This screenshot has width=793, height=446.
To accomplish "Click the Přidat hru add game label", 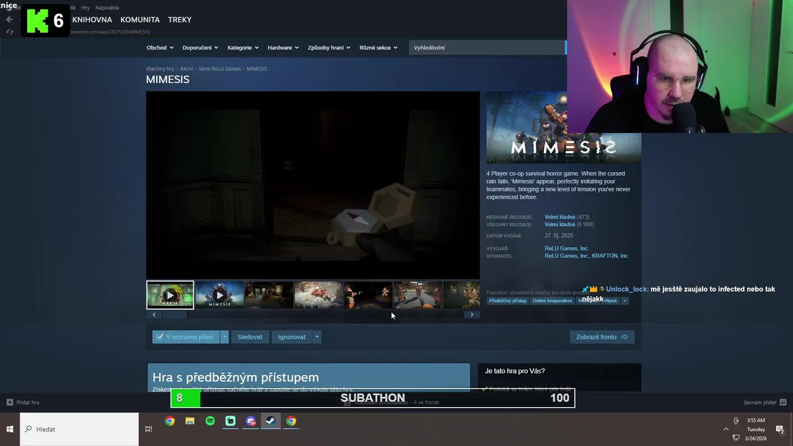I will point(28,403).
